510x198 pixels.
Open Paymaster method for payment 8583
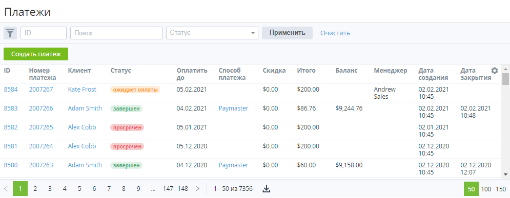pos(233,108)
